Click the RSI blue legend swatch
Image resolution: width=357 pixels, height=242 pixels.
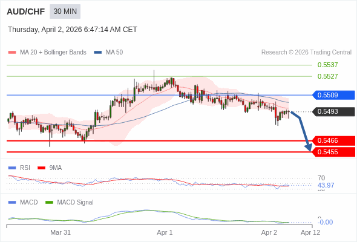point(12,168)
